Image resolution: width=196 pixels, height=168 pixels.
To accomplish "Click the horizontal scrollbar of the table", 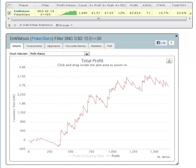I will [x=98, y=19].
